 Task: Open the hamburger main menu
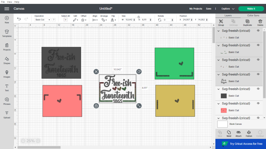click(x=7, y=9)
